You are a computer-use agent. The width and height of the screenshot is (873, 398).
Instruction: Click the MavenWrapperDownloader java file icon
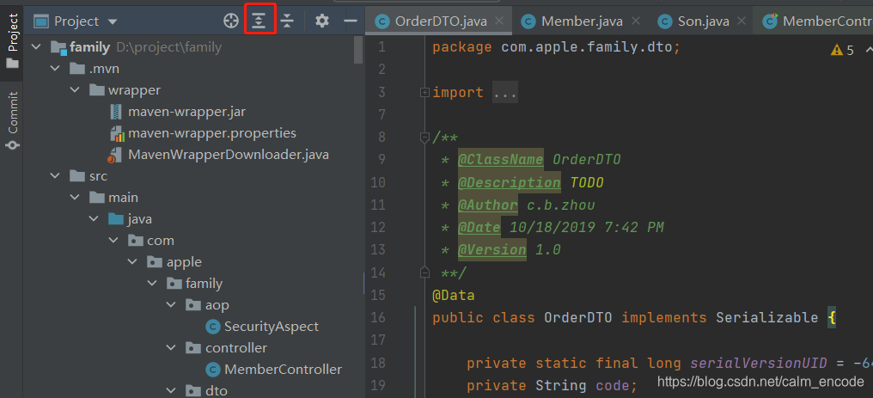tap(114, 155)
